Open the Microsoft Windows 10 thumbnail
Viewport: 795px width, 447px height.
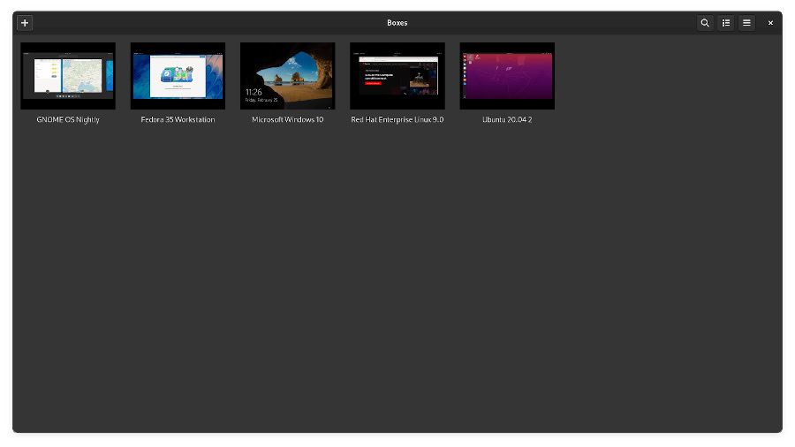pos(287,76)
